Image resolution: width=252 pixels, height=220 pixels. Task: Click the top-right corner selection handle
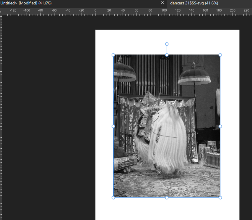coord(220,55)
